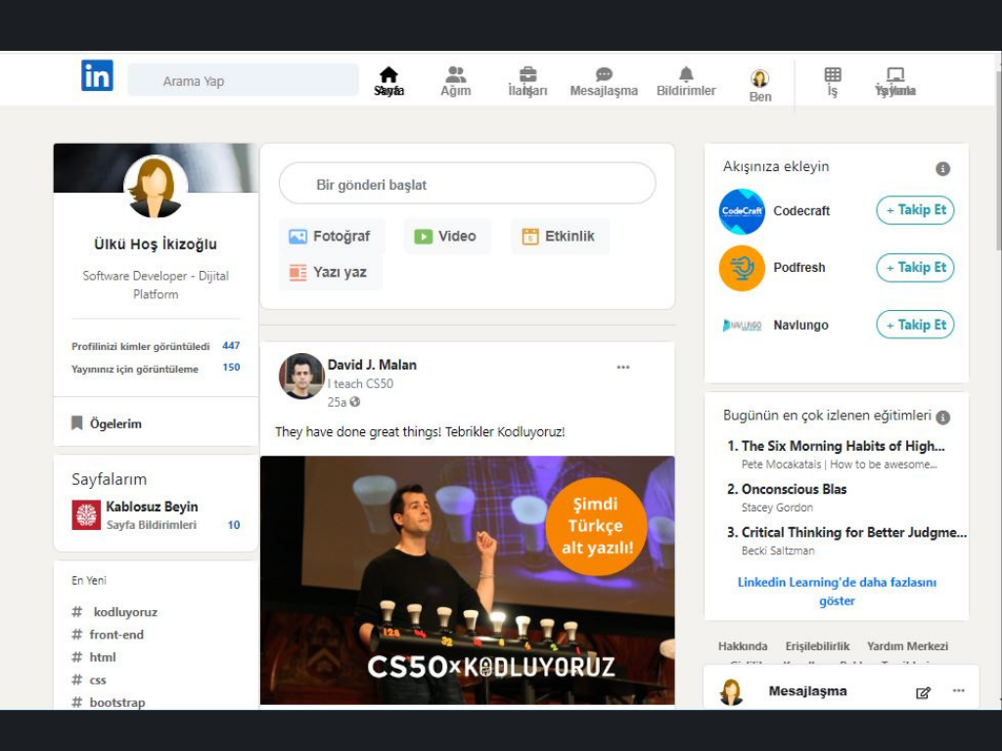1002x751 pixels.
Task: Open Sayfa Bildirimleri count 10
Action: 234,525
